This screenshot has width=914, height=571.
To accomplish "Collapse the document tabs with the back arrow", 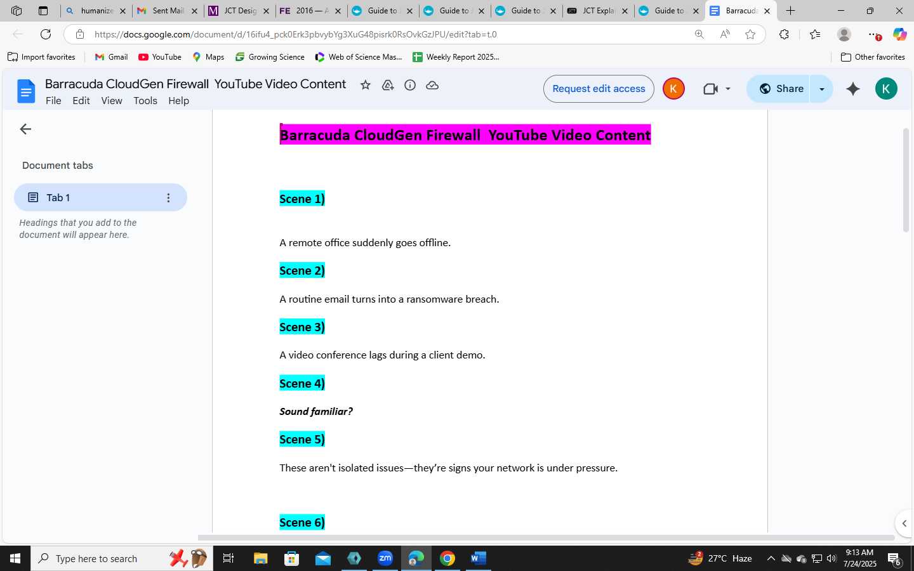I will pos(25,129).
